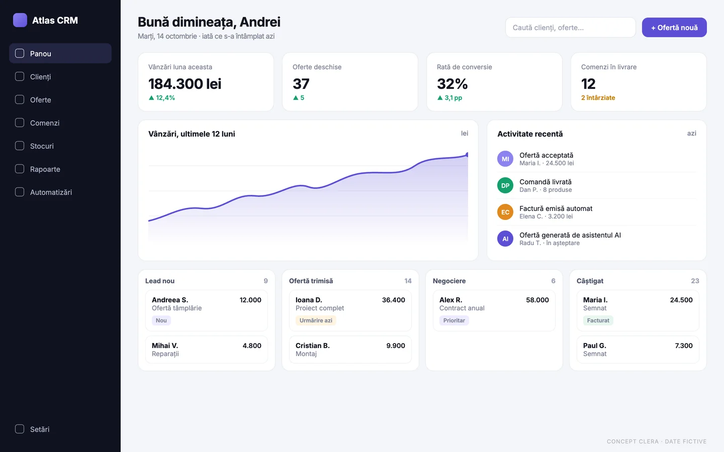
Task: Click the Stocuri sidebar icon
Action: 20,146
